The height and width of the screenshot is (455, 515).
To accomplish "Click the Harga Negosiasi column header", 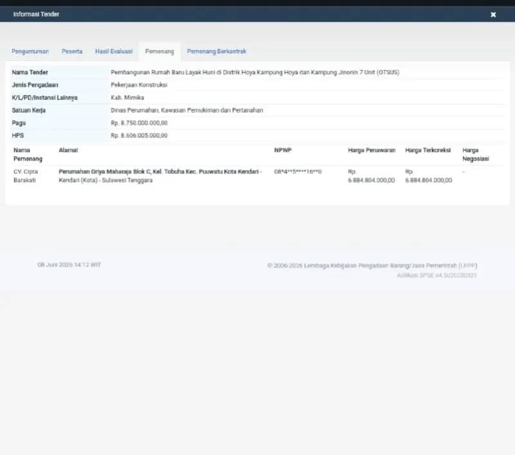I will [x=476, y=154].
